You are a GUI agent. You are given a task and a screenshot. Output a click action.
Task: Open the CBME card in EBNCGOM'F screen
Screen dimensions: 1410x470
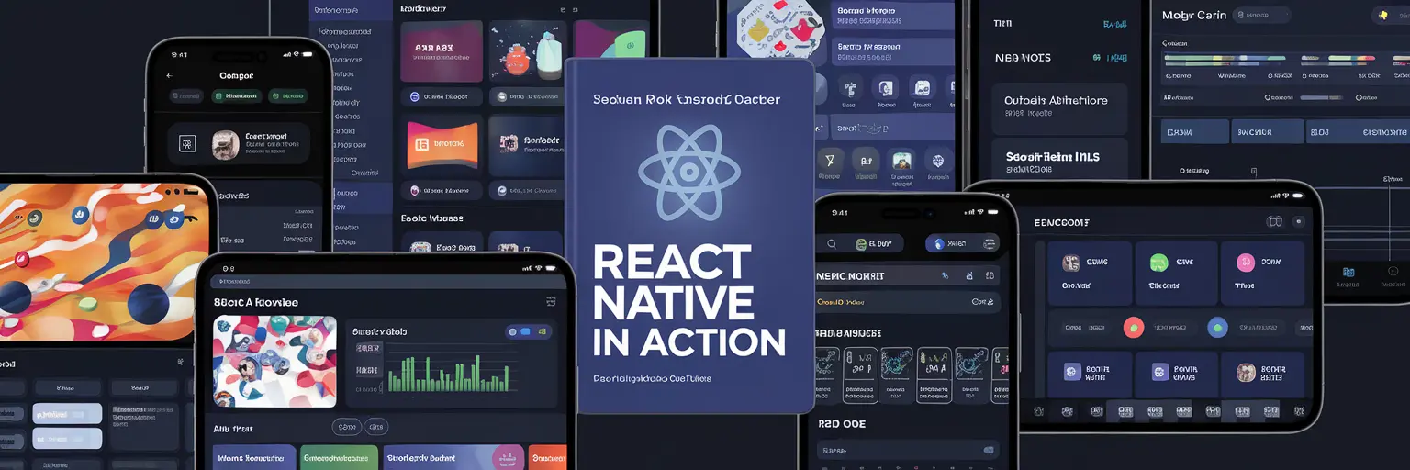click(1090, 274)
